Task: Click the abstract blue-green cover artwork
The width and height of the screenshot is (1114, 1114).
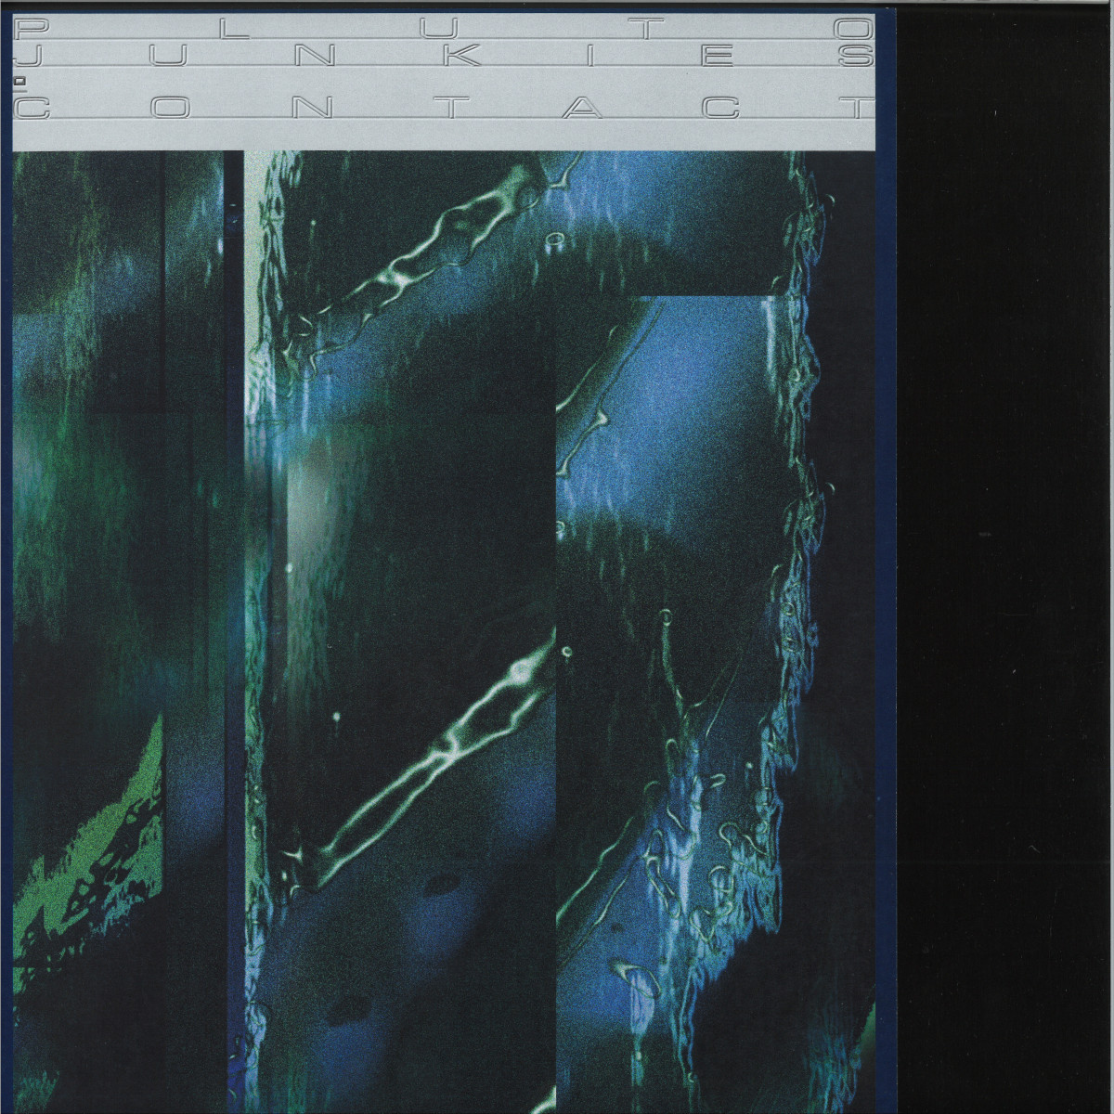Action: click(x=446, y=631)
